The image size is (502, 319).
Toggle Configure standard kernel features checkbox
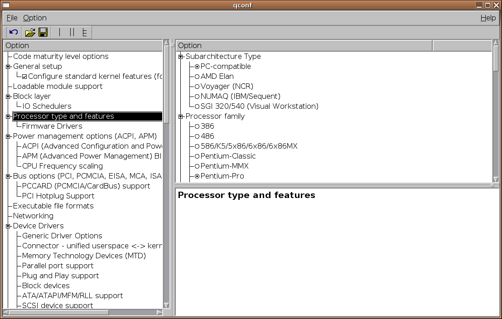pyautogui.click(x=24, y=77)
